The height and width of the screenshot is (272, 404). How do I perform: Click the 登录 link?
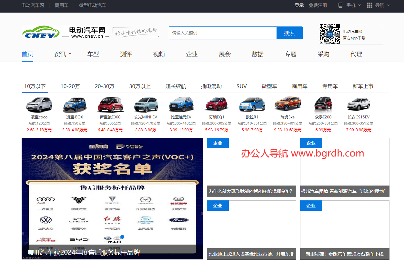(x=299, y=5)
